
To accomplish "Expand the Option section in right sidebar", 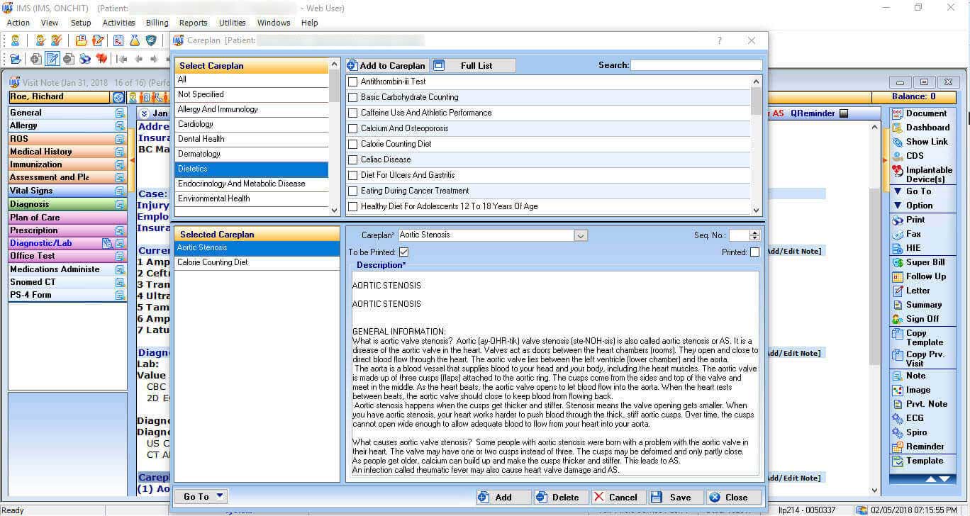I will (x=919, y=206).
